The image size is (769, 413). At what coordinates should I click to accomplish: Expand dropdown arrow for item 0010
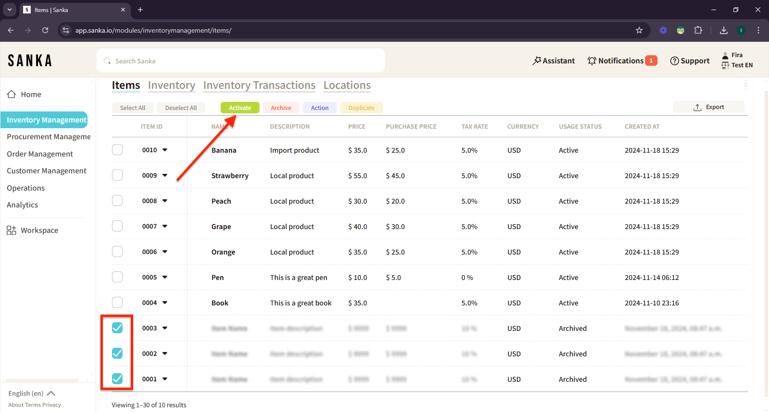(x=165, y=150)
